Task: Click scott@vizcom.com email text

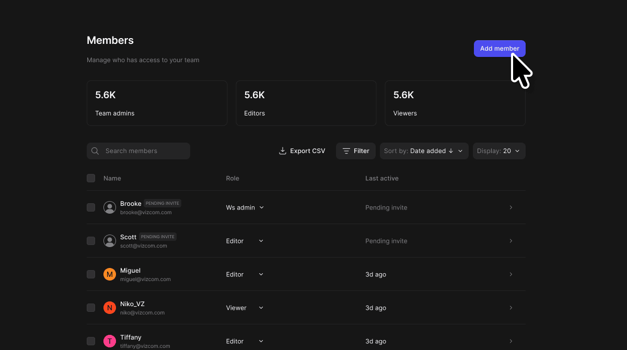Action: (x=144, y=246)
